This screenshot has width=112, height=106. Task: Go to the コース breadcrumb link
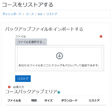29,14
